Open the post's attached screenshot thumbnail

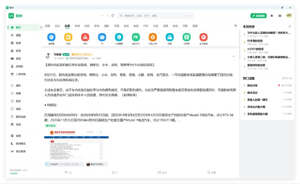click(76, 145)
